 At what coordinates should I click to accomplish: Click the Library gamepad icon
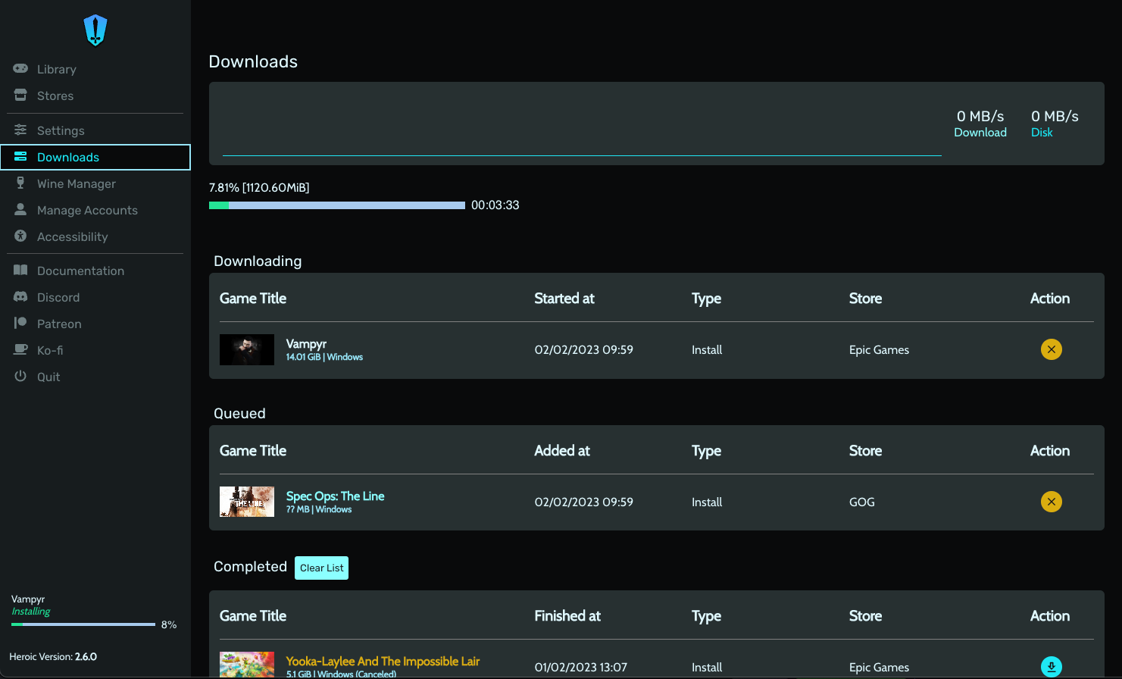coord(20,68)
